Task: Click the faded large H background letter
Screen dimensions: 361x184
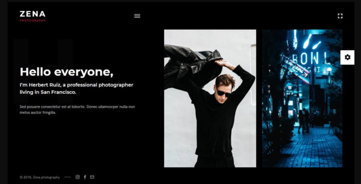Action: pos(43,71)
